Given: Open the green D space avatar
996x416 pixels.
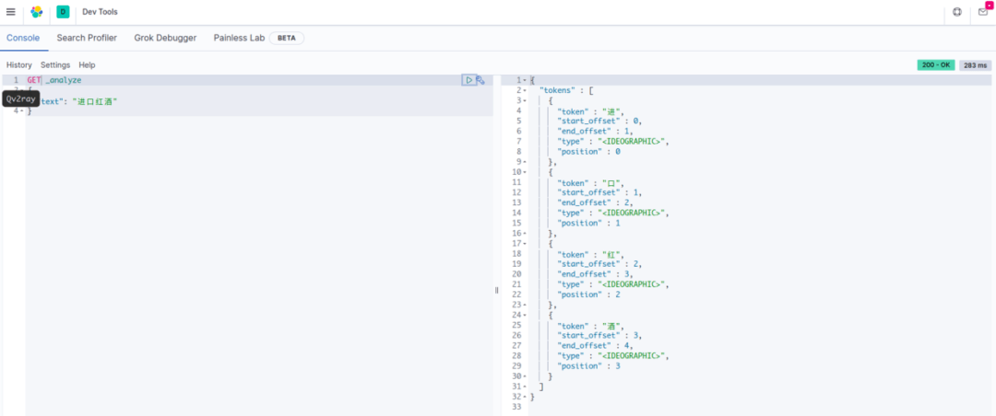Looking at the screenshot, I should coord(63,12).
